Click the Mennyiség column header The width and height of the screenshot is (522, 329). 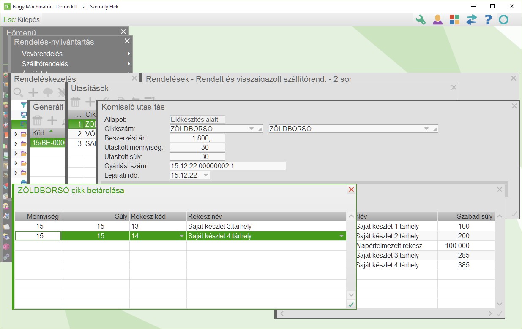[x=38, y=217]
